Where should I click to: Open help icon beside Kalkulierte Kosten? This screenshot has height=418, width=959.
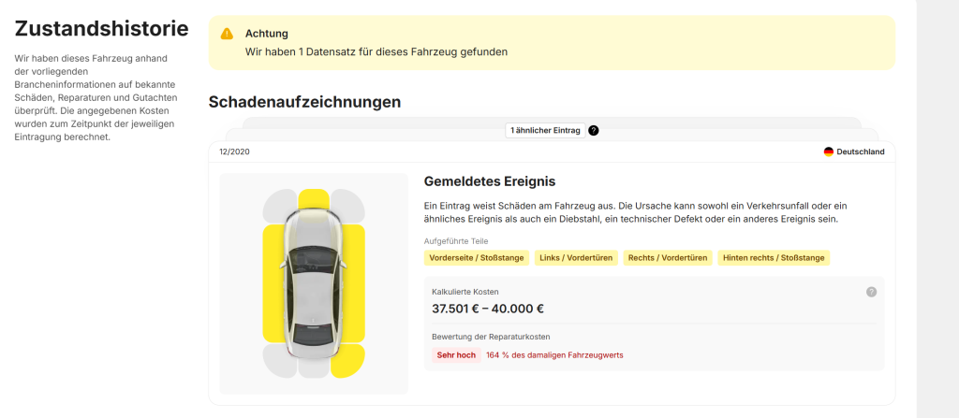(x=872, y=292)
